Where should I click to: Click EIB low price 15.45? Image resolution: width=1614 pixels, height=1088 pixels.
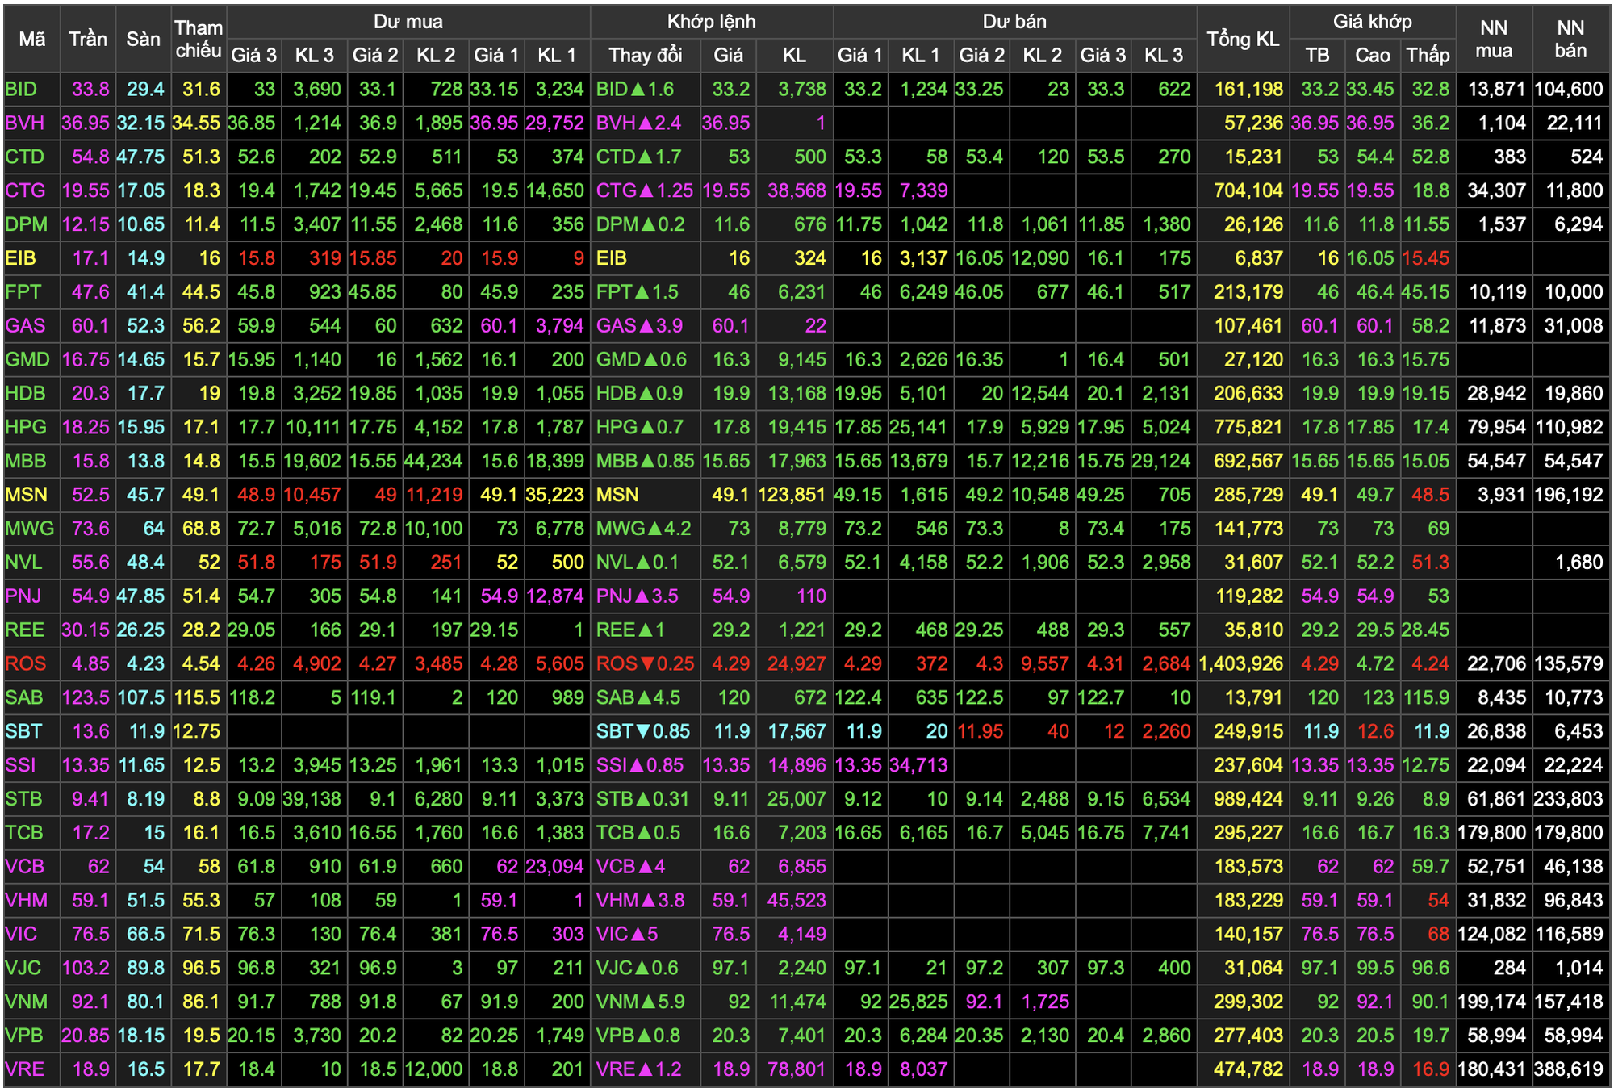coord(1425,258)
